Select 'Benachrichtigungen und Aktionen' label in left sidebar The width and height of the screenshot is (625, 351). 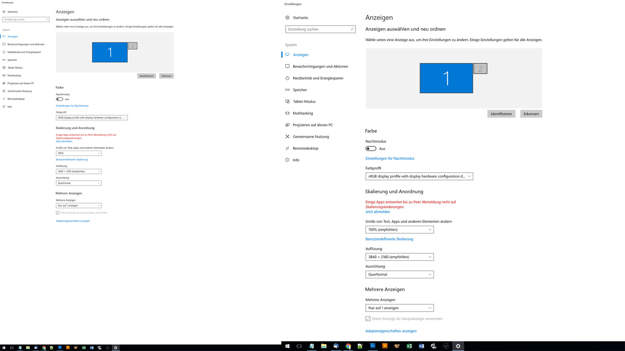click(26, 44)
